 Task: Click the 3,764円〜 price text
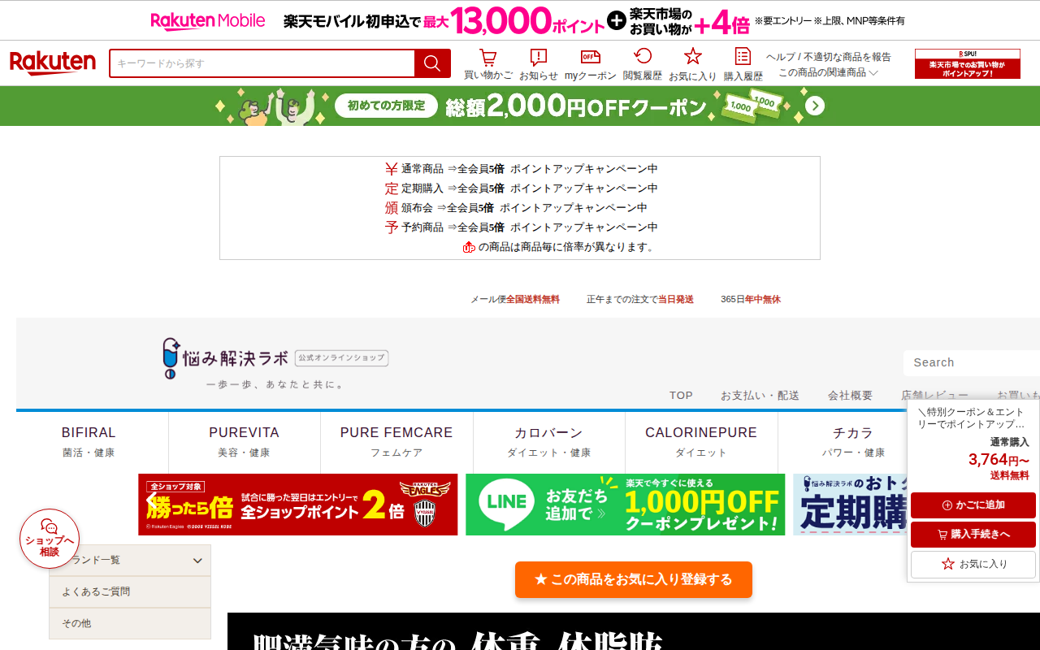point(999,460)
